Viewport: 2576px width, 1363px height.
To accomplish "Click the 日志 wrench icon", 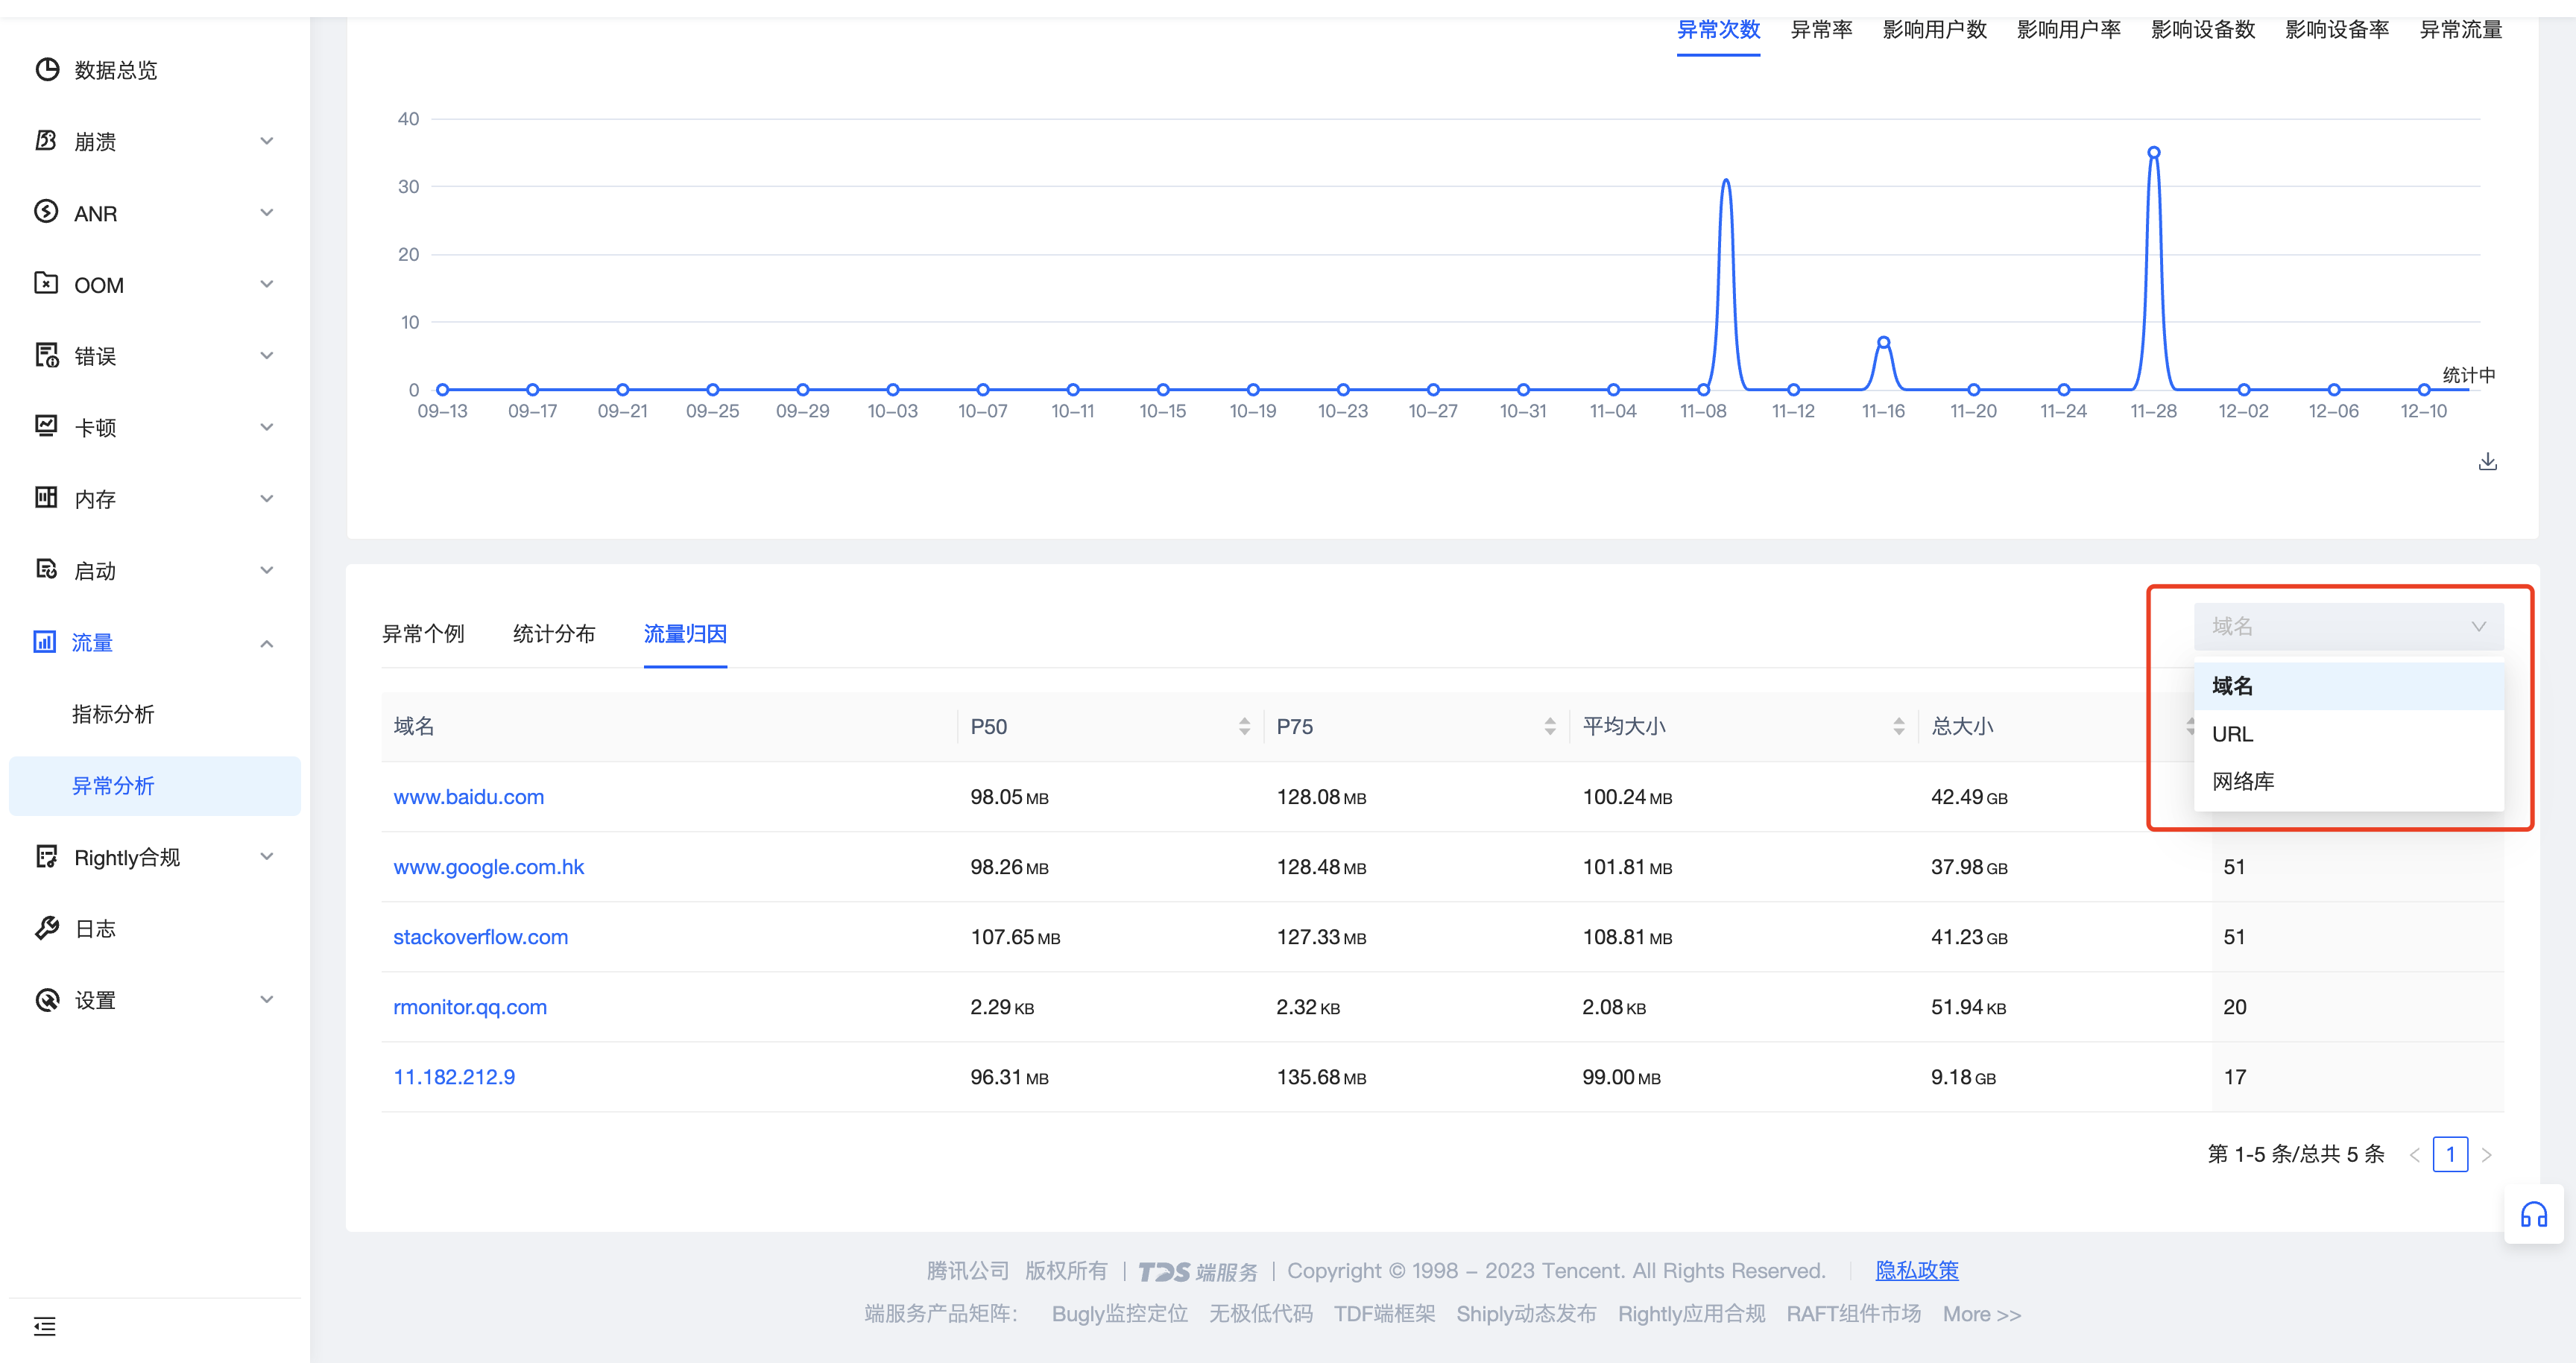I will 46,928.
